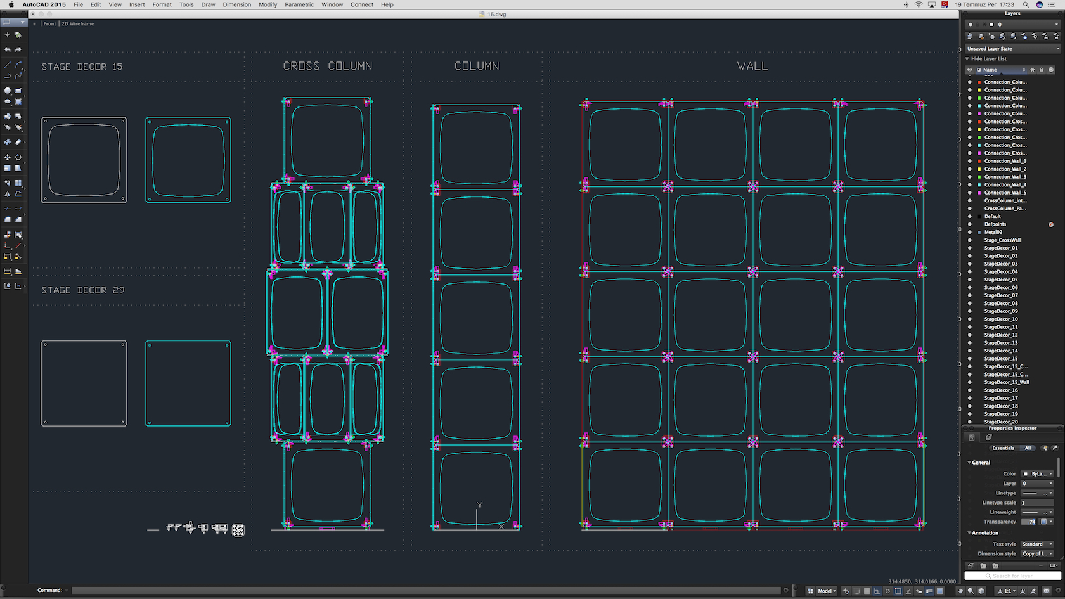Select the Move tool
The image size is (1065, 599).
click(x=8, y=157)
